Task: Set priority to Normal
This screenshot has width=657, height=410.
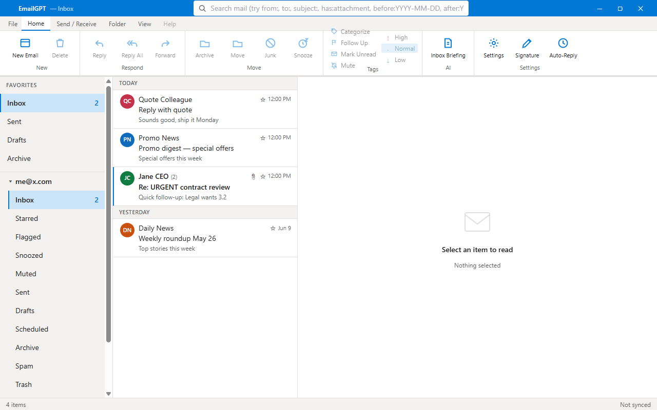Action: (400, 49)
